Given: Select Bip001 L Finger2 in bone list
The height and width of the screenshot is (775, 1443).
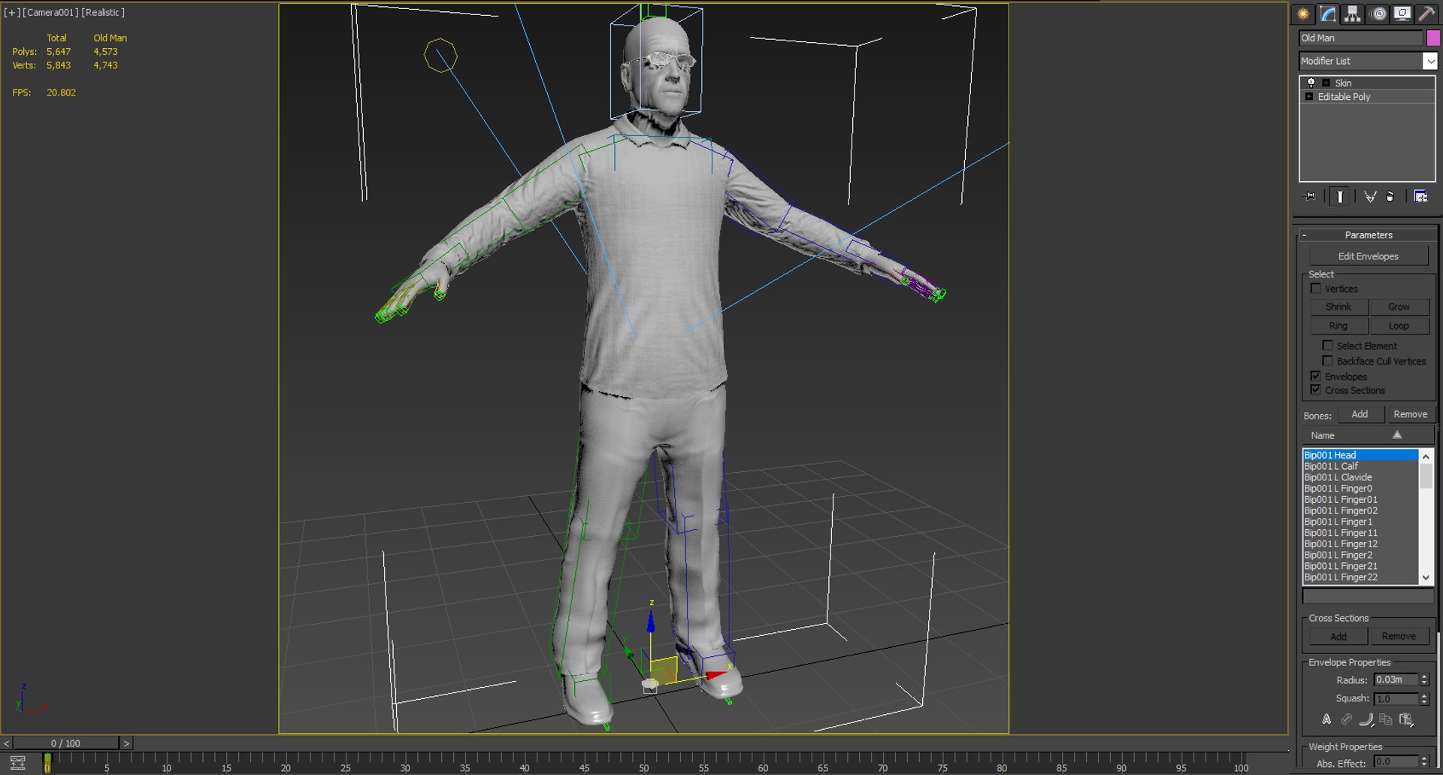Looking at the screenshot, I should click(1360, 555).
